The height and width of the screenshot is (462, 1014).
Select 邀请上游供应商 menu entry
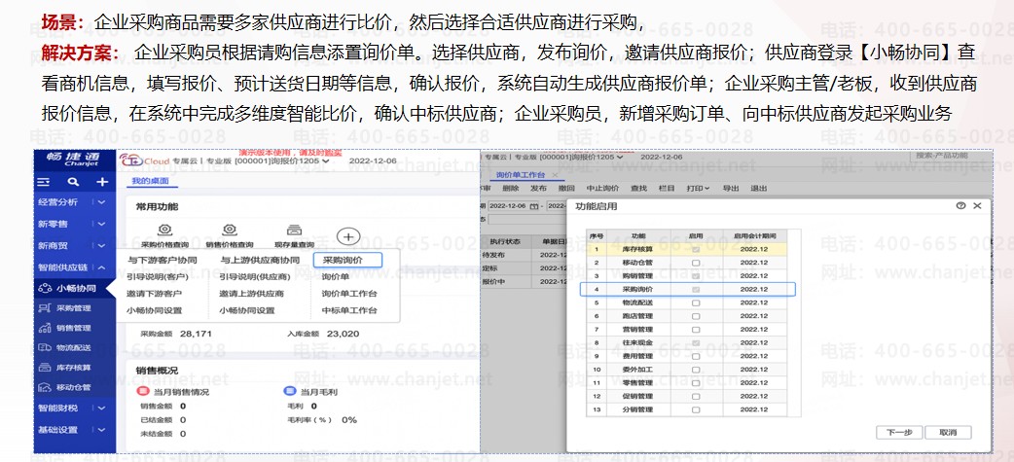click(252, 294)
